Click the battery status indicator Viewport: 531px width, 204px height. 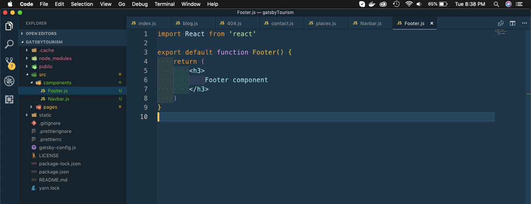pos(438,4)
